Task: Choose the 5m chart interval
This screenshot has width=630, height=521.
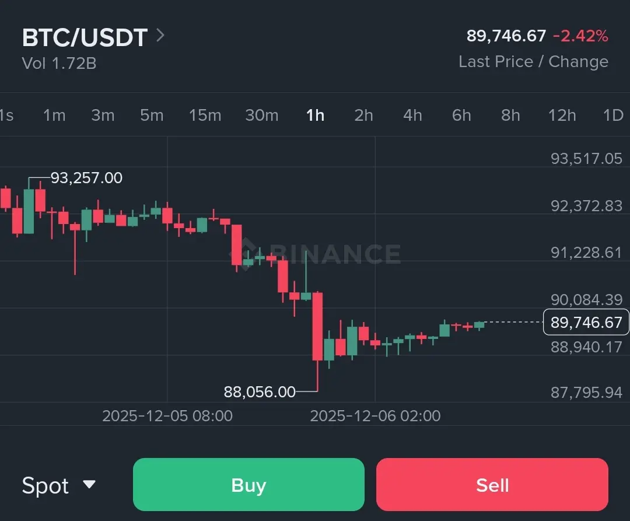Action: coord(152,116)
